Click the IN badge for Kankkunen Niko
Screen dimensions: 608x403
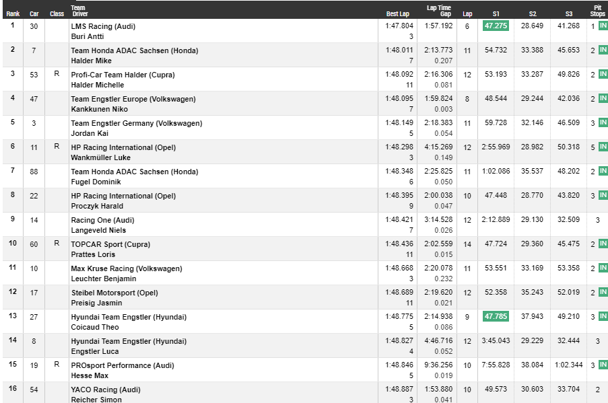point(603,98)
